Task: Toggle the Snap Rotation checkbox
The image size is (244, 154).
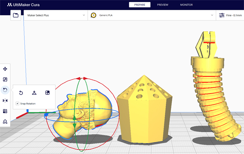Action: [x=17, y=104]
